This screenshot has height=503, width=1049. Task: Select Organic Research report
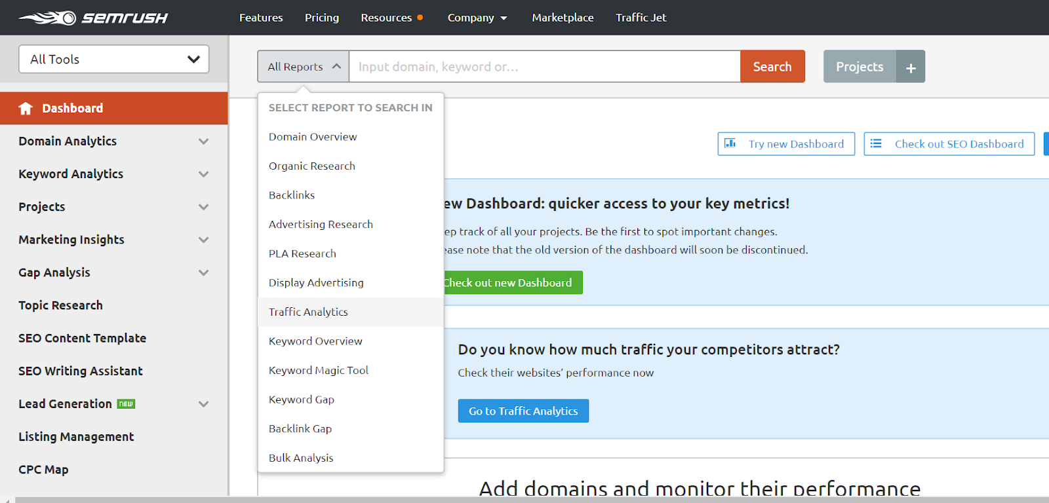coord(351,166)
